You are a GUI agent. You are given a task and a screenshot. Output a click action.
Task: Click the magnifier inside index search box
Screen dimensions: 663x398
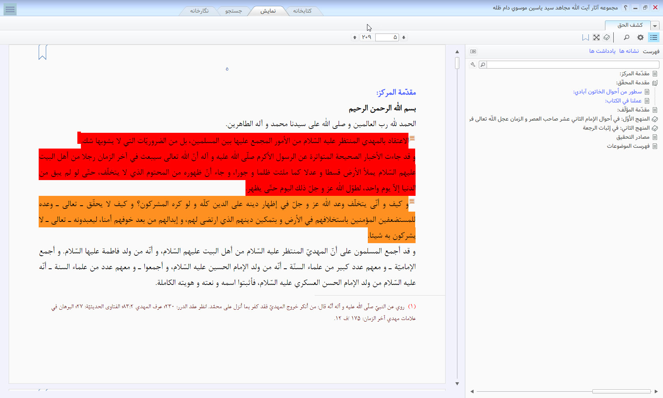pyautogui.click(x=483, y=64)
